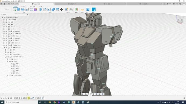Show the top-level Sketches folder
The image size is (186, 104).
(6, 29)
